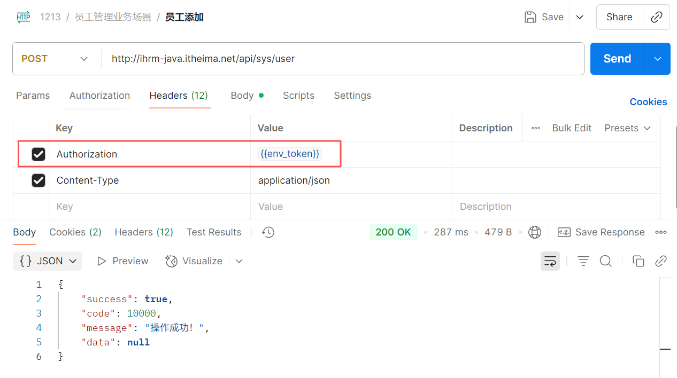Screen dimensions: 677x378
Task: Click the copy response icon
Action: [638, 261]
